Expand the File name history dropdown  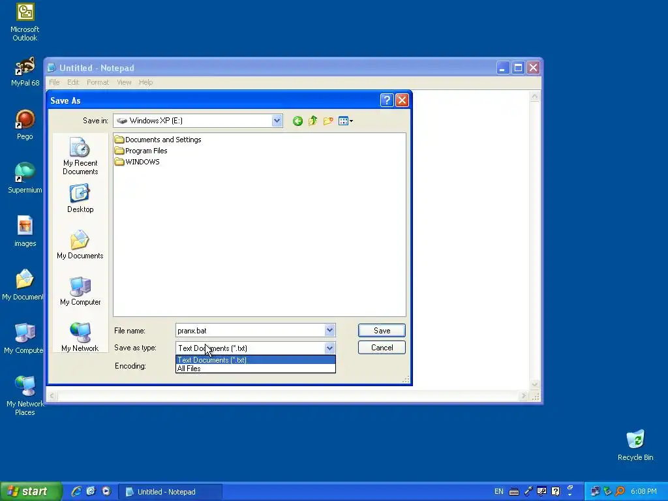tap(329, 330)
